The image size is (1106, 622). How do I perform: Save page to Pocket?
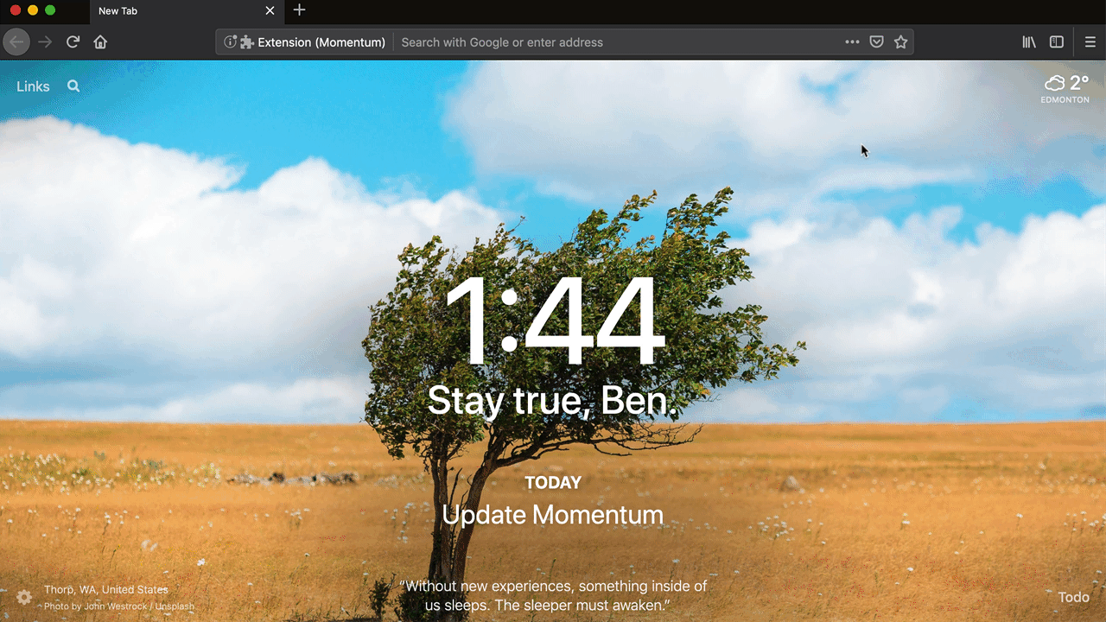pyautogui.click(x=876, y=41)
